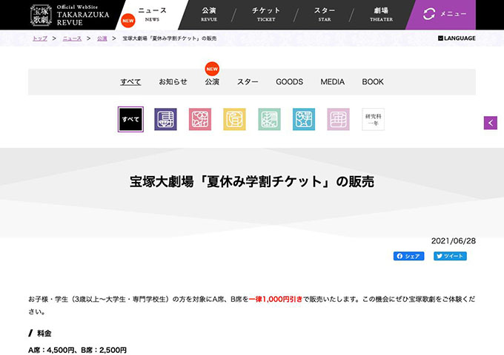Image resolution: width=504 pixels, height=355 pixels.
Task: Click the current page breadcrumb text
Action: 170,38
